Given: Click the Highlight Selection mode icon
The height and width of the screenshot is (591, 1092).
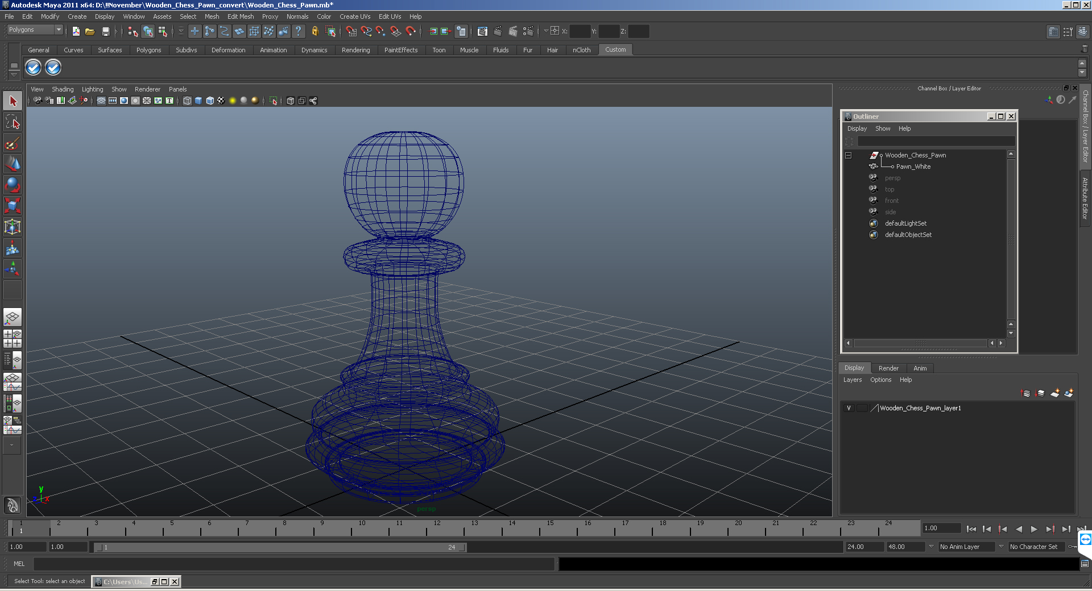Looking at the screenshot, I should (330, 31).
